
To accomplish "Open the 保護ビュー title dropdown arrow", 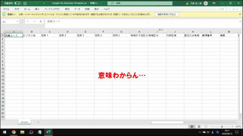I will tap(101, 3).
